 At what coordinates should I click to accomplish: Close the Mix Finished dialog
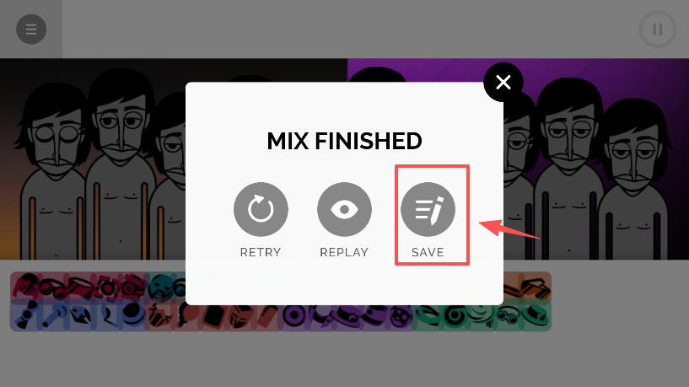tap(503, 82)
